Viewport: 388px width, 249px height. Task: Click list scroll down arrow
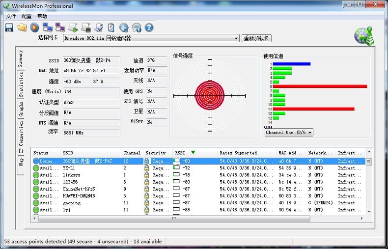(369, 212)
